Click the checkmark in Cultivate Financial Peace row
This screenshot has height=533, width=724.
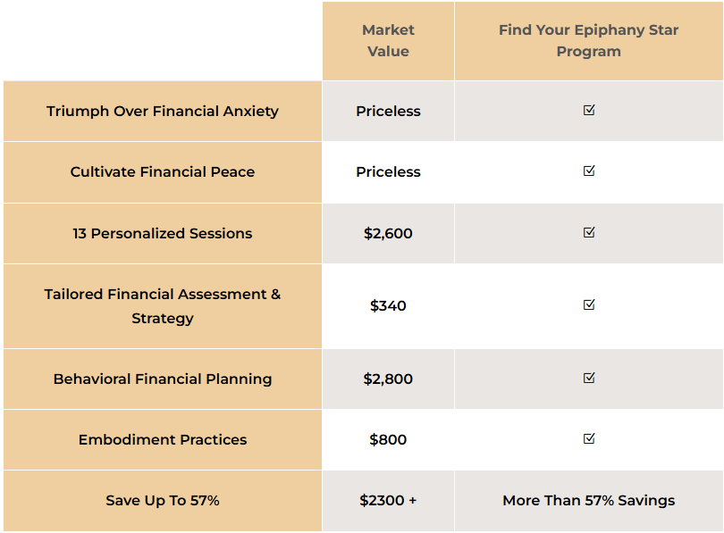click(589, 171)
